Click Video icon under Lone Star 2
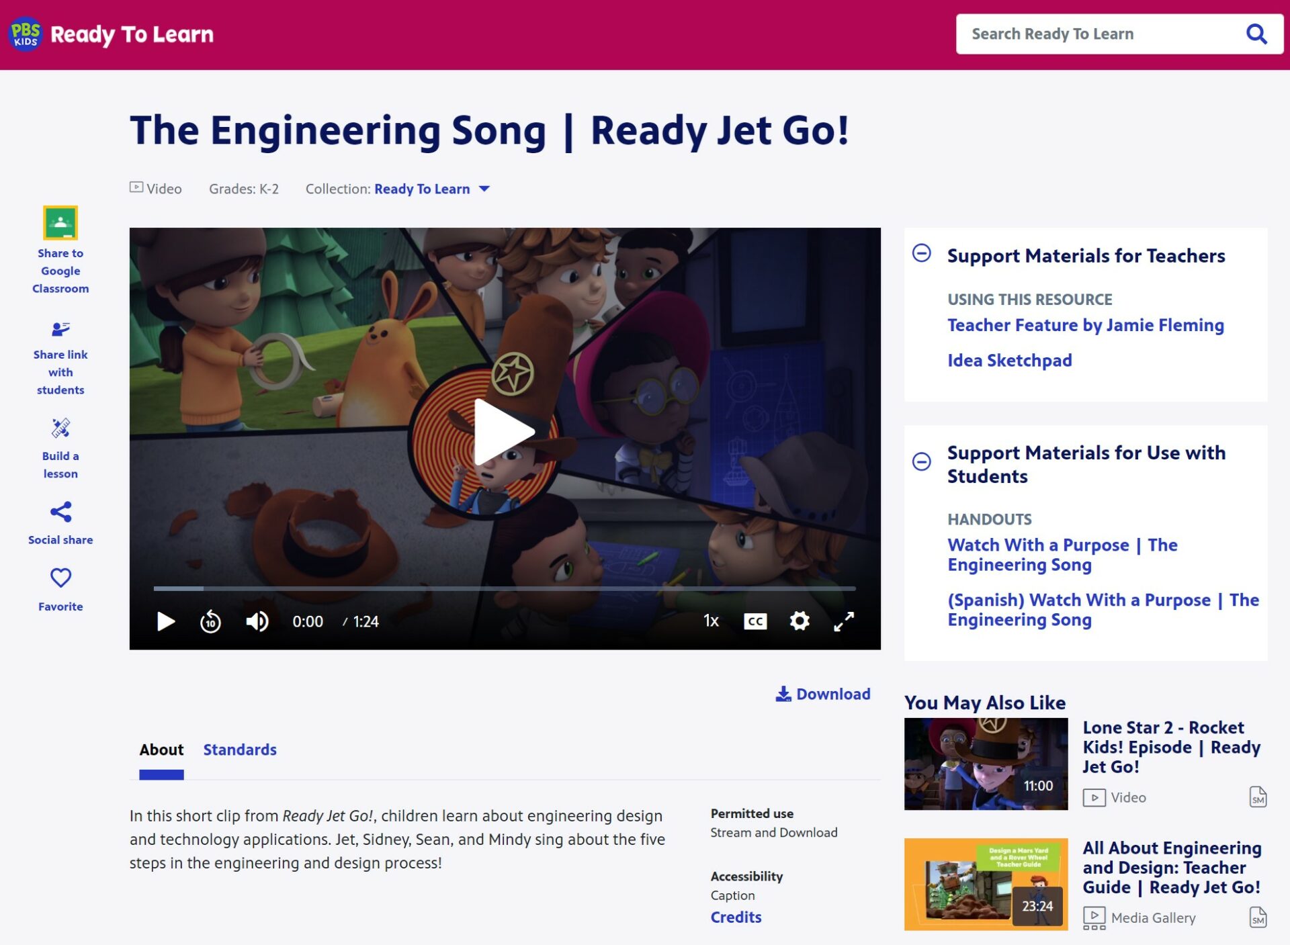 click(x=1094, y=798)
